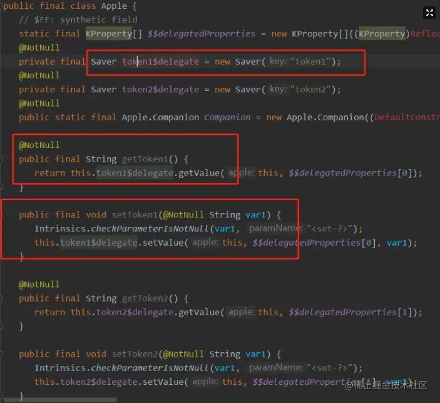
Task: Click setToken1 method name
Action: tap(135, 215)
